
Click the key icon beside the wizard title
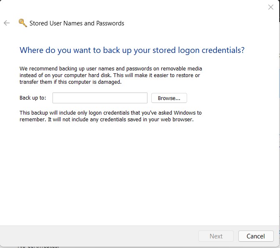tap(22, 23)
